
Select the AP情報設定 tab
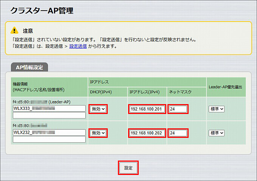29,67
